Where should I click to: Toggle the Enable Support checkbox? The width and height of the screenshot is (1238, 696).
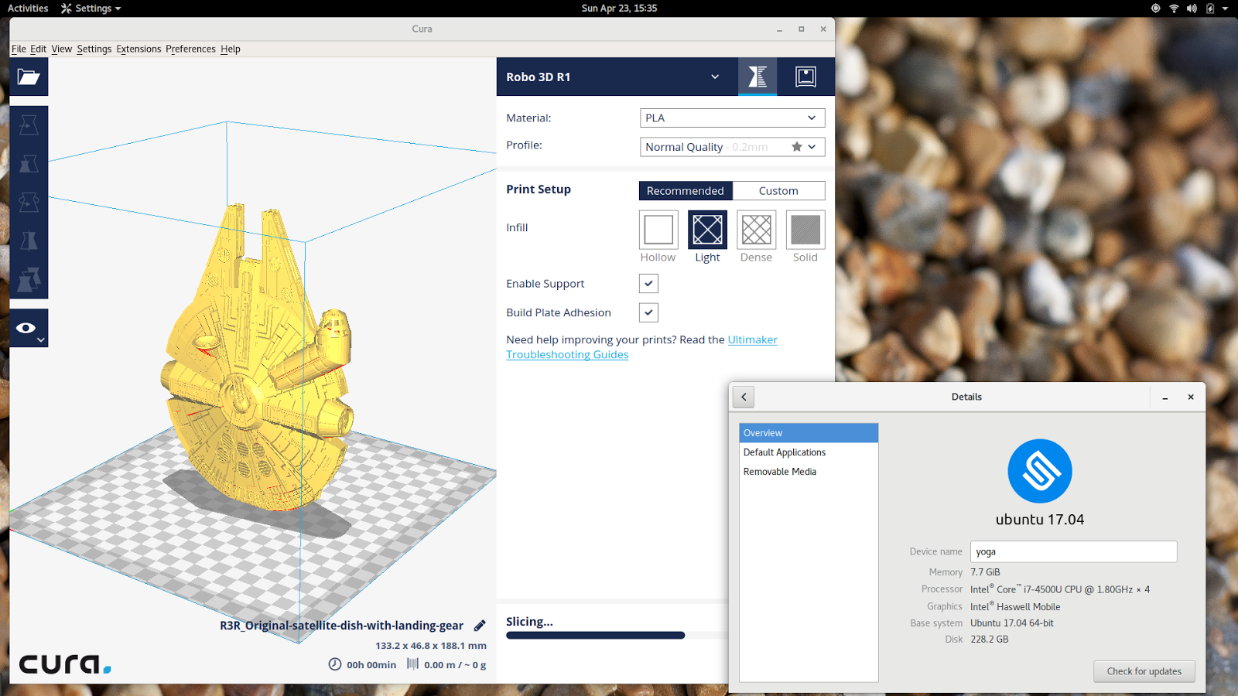648,284
